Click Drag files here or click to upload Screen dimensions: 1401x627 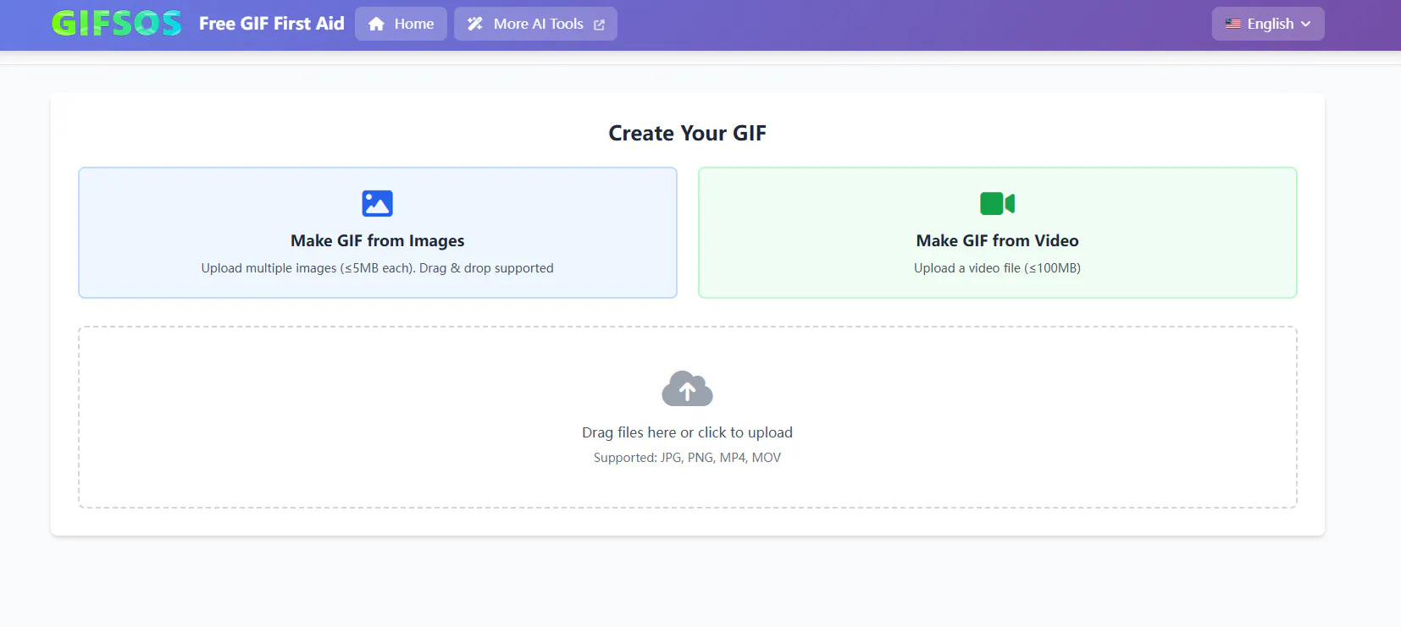pos(688,432)
